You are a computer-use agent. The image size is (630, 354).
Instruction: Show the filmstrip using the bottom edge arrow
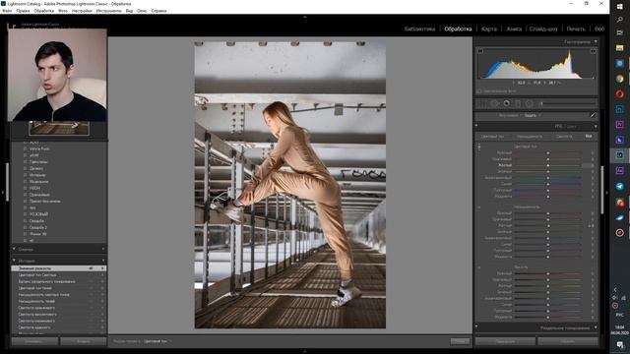tap(305, 351)
